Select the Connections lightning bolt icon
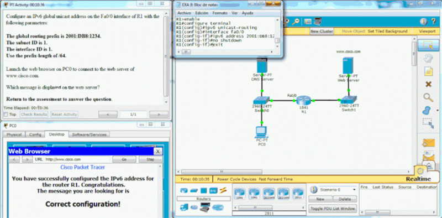442x218 pixels. coord(223,190)
